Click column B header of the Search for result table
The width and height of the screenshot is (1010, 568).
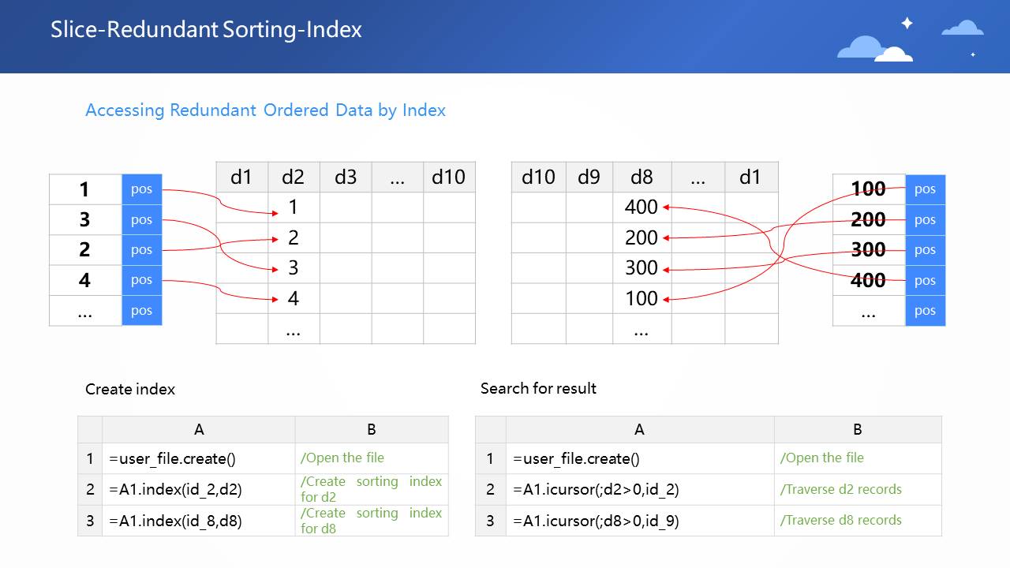[857, 430]
